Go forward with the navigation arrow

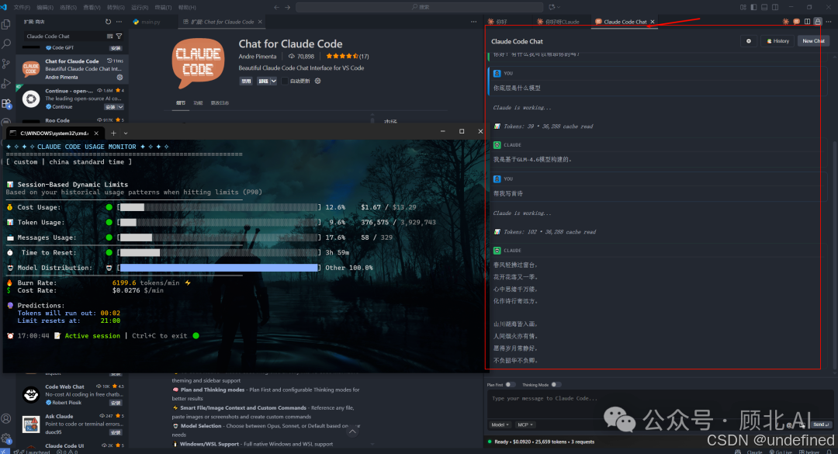coord(288,7)
